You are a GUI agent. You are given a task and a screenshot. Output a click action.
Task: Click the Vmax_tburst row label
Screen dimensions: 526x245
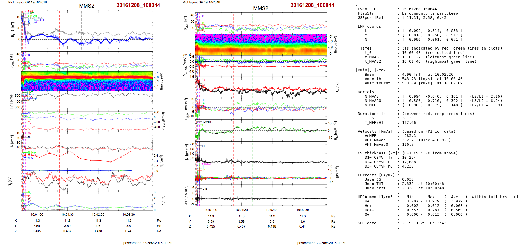(377, 83)
